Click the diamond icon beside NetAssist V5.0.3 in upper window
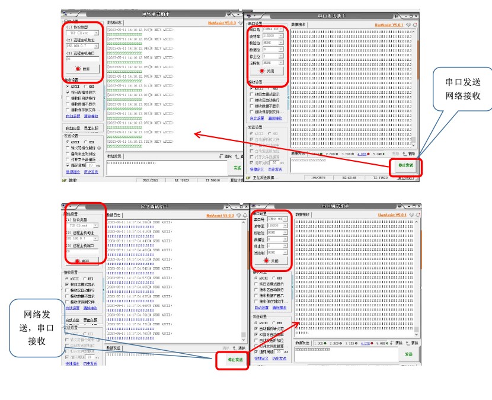 tap(241, 23)
